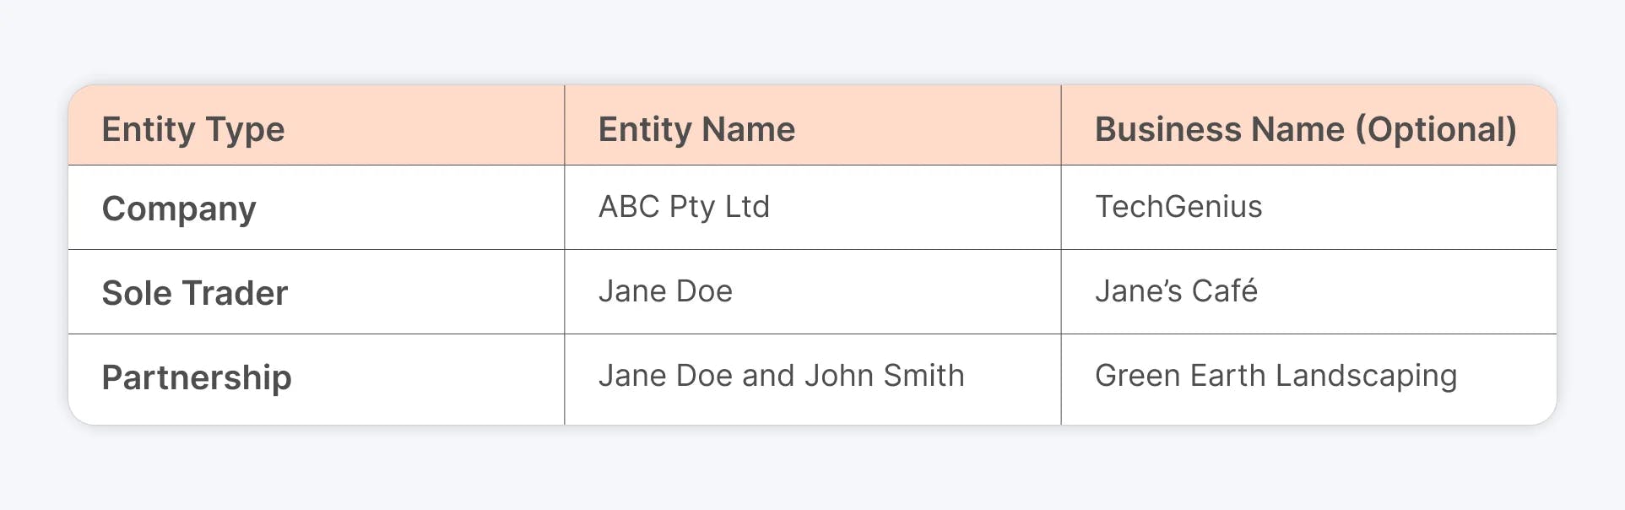Image resolution: width=1625 pixels, height=510 pixels.
Task: Click the text Pty Ltd
Action: 719,207
